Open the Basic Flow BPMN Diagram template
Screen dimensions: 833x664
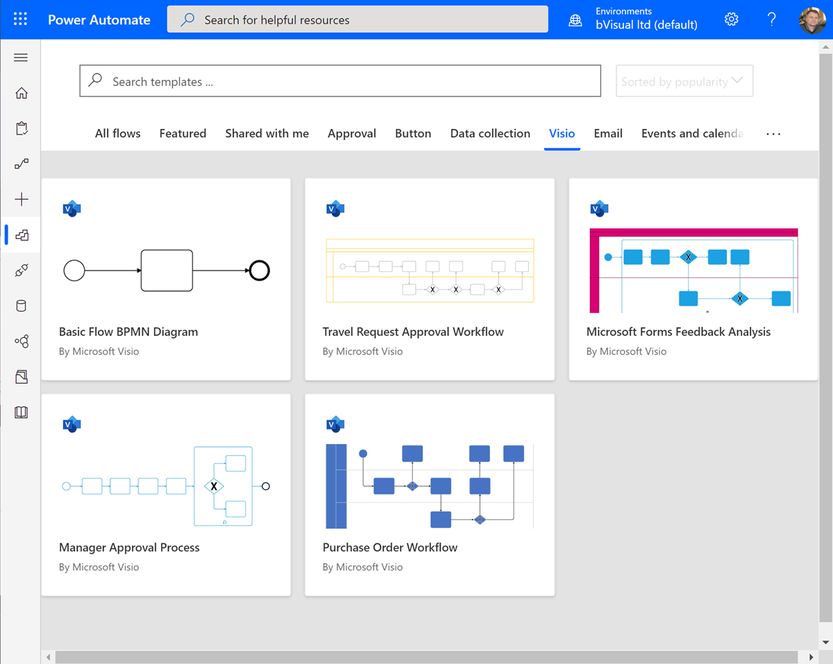pos(166,278)
